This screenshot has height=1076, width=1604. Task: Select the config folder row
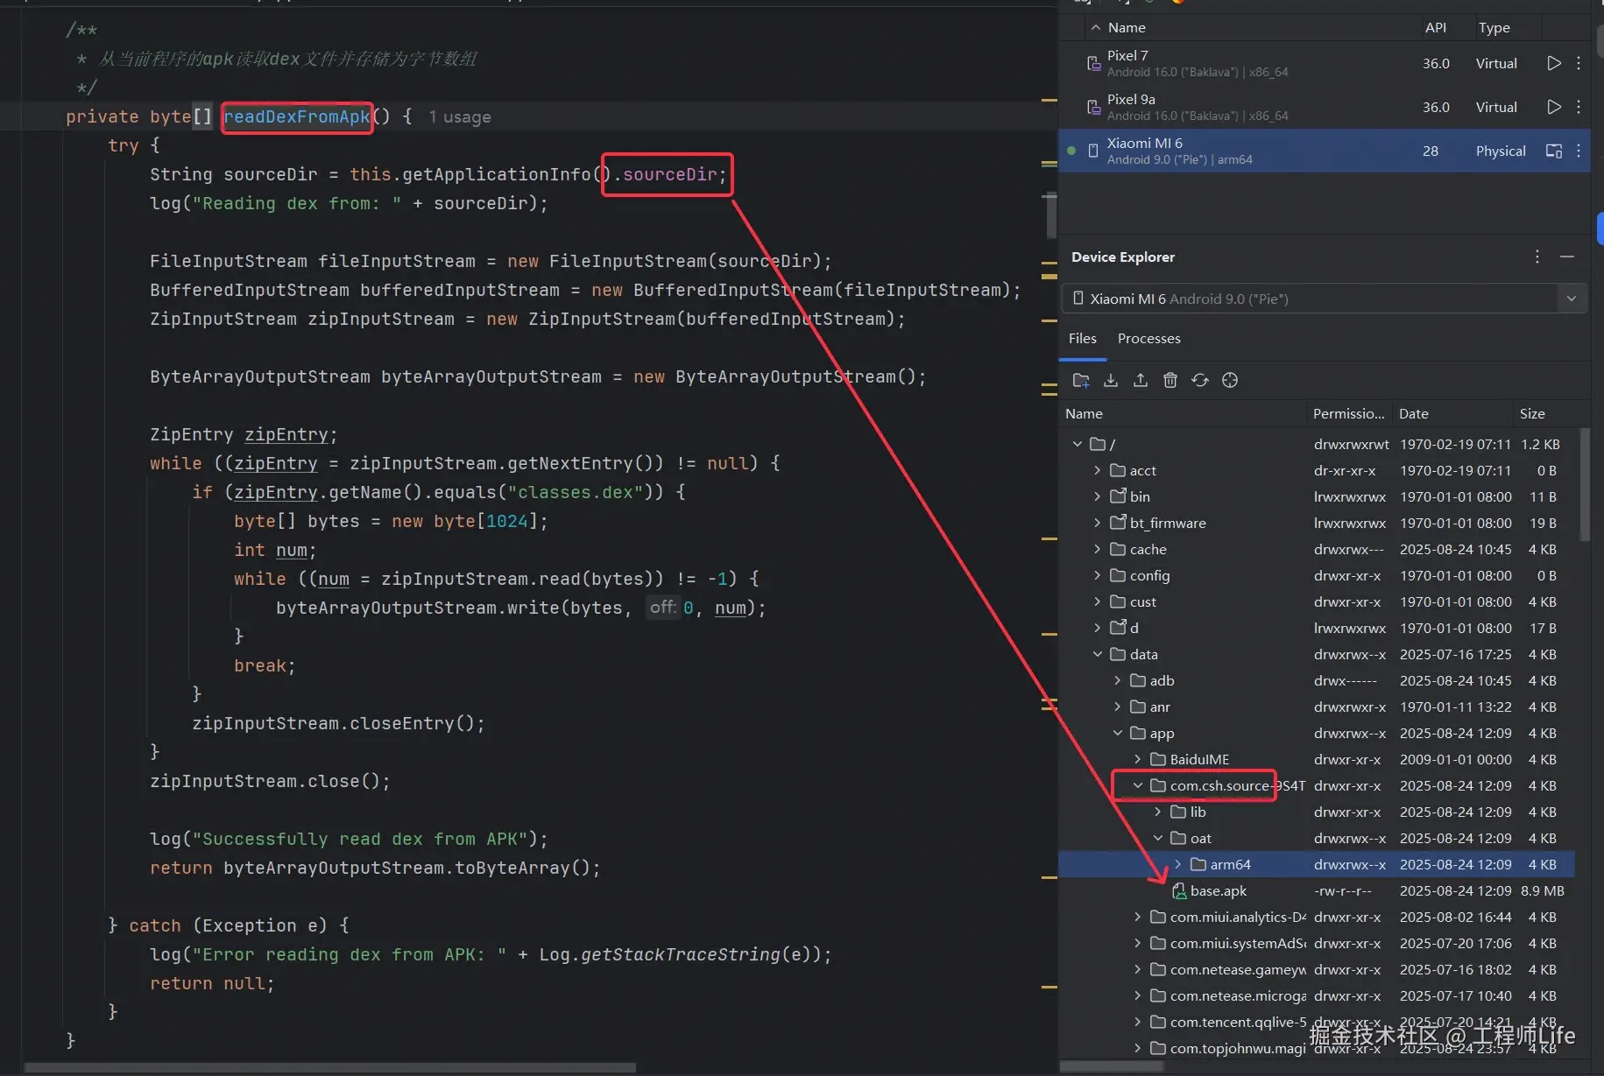[x=1317, y=575]
